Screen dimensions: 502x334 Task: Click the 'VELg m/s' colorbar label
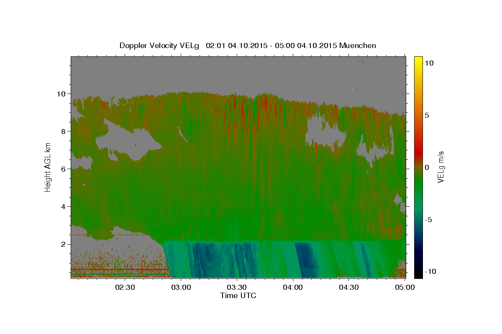coord(441,167)
